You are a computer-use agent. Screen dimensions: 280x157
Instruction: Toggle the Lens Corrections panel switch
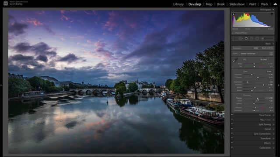click(232, 133)
